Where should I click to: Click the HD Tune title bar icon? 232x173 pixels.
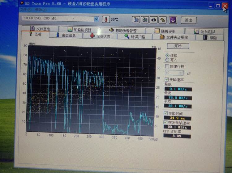point(22,3)
